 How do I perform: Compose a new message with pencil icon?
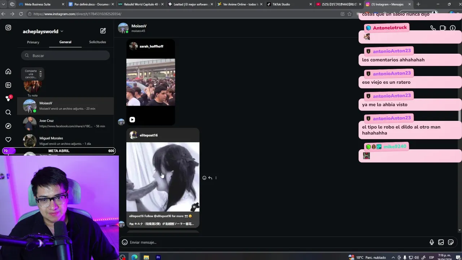pos(103,31)
